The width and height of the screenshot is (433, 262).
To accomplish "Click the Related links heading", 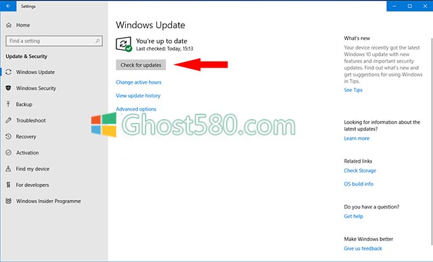I will [358, 161].
